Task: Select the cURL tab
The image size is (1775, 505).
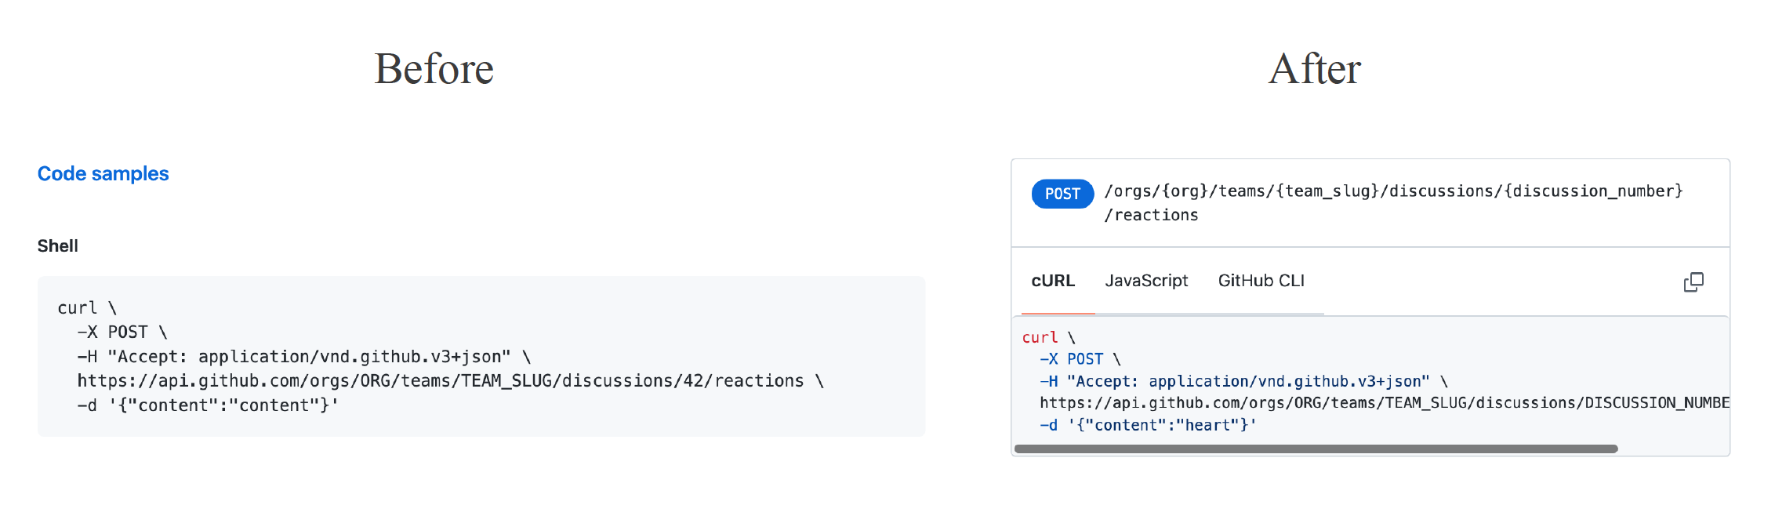Action: (x=1053, y=280)
